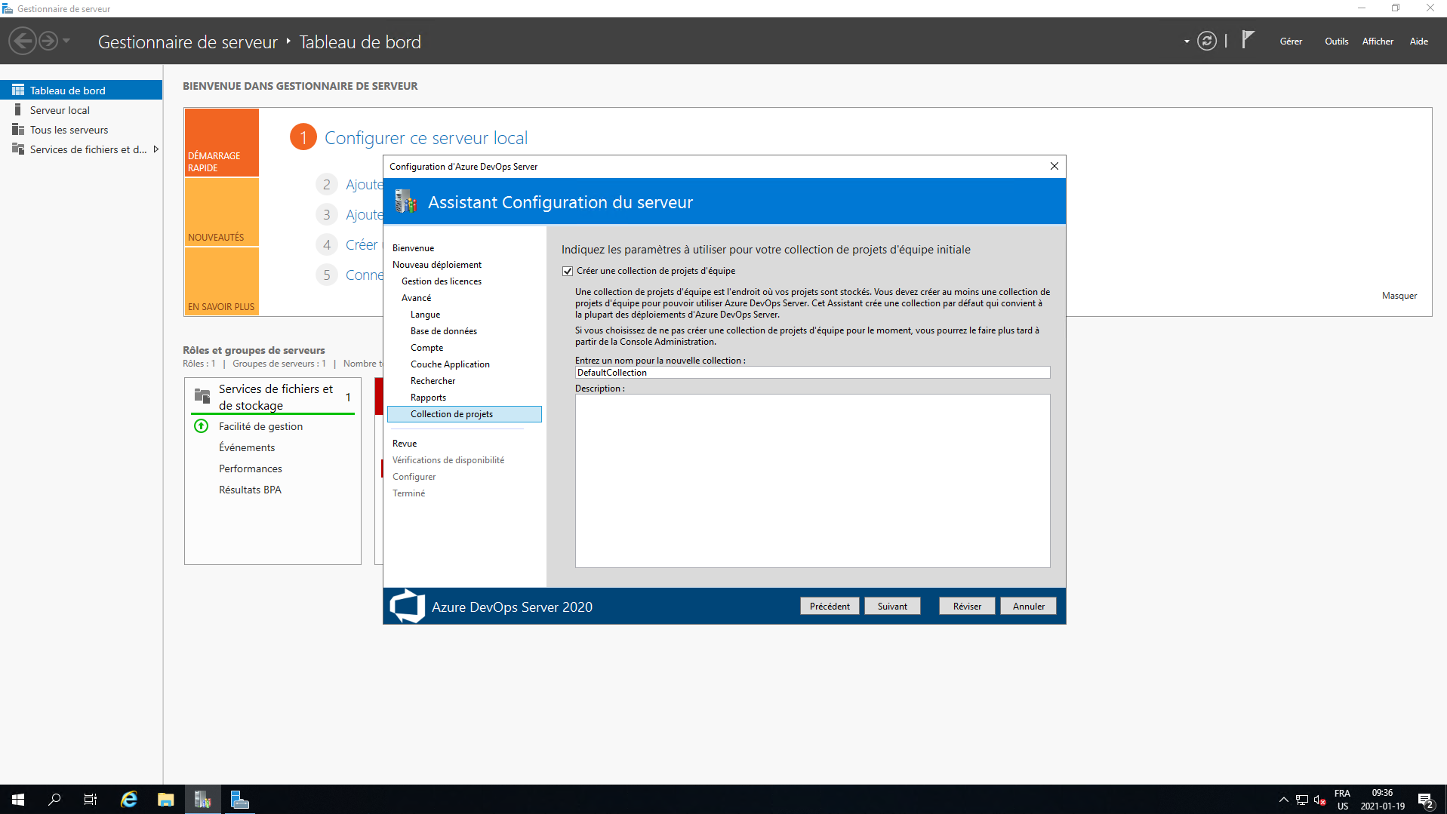The image size is (1447, 814).
Task: Select Base de données wizard step
Action: pyautogui.click(x=444, y=331)
